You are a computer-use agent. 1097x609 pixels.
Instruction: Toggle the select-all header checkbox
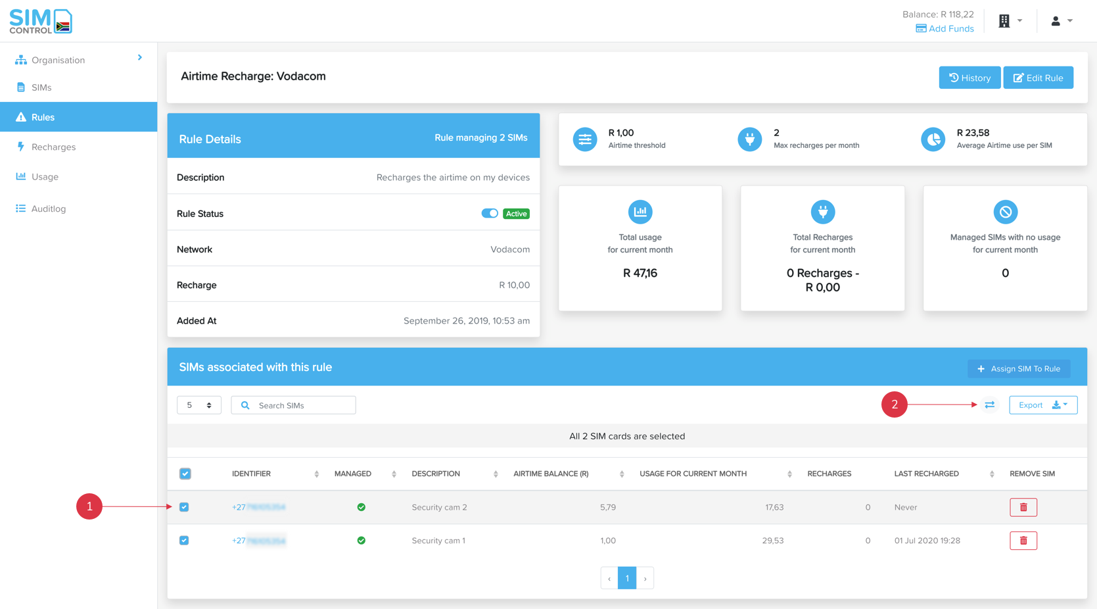pos(185,474)
